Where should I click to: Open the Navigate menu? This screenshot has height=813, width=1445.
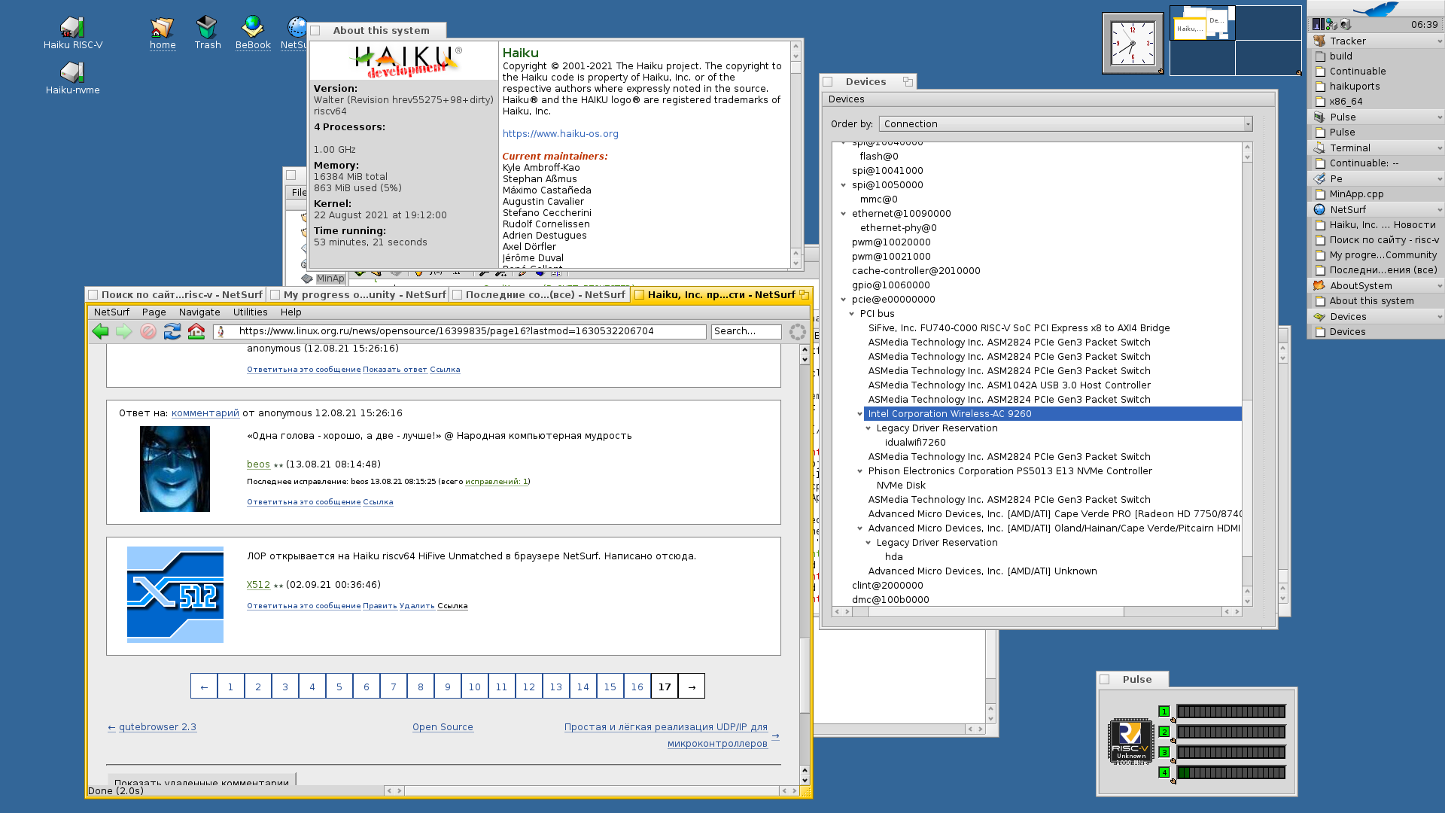[199, 312]
